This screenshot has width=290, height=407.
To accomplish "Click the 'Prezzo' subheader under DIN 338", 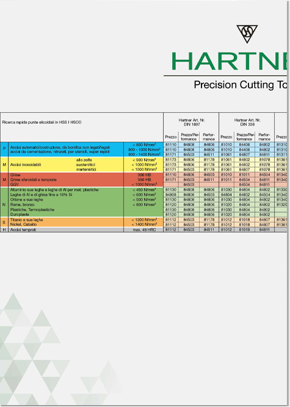I will [x=226, y=137].
